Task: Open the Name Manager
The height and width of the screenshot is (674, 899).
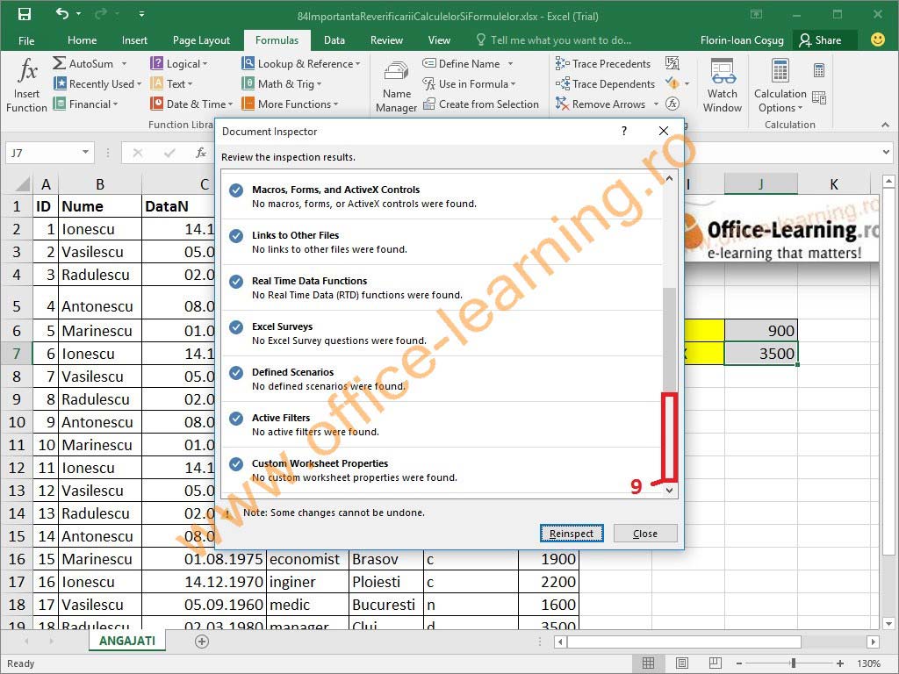Action: [x=396, y=86]
